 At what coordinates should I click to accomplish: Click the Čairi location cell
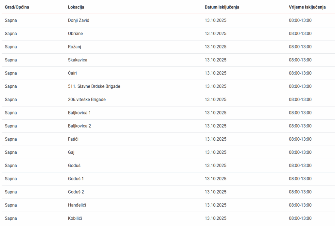(72, 73)
